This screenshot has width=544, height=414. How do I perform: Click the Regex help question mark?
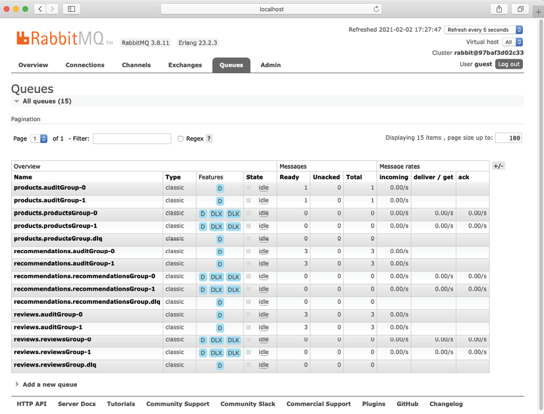(x=209, y=138)
